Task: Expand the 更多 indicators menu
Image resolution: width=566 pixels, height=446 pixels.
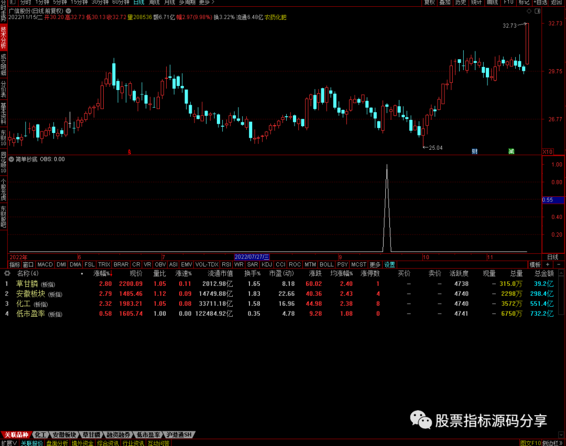Action: pos(375,265)
